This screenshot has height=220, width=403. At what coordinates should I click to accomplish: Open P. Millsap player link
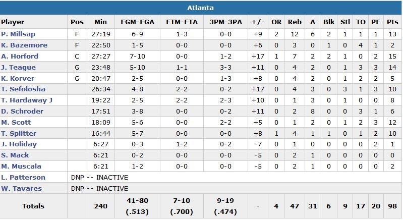[x=17, y=34]
